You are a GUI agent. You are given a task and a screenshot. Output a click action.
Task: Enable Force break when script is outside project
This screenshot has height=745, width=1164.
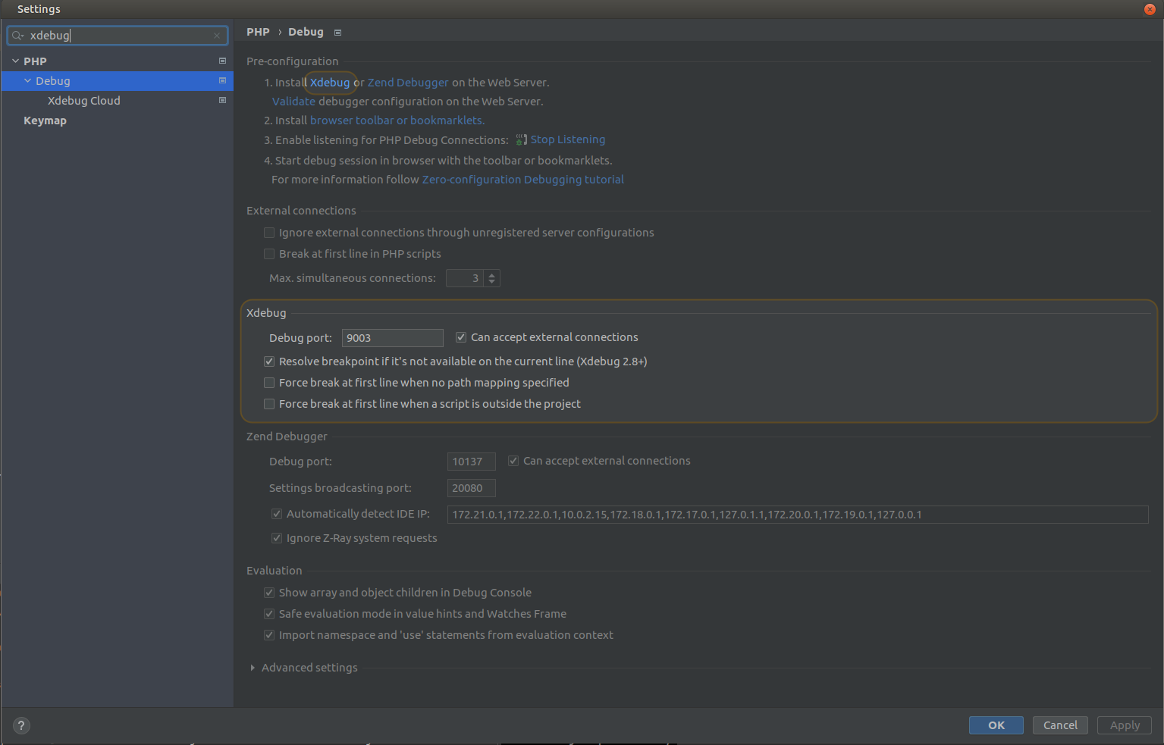click(x=269, y=404)
